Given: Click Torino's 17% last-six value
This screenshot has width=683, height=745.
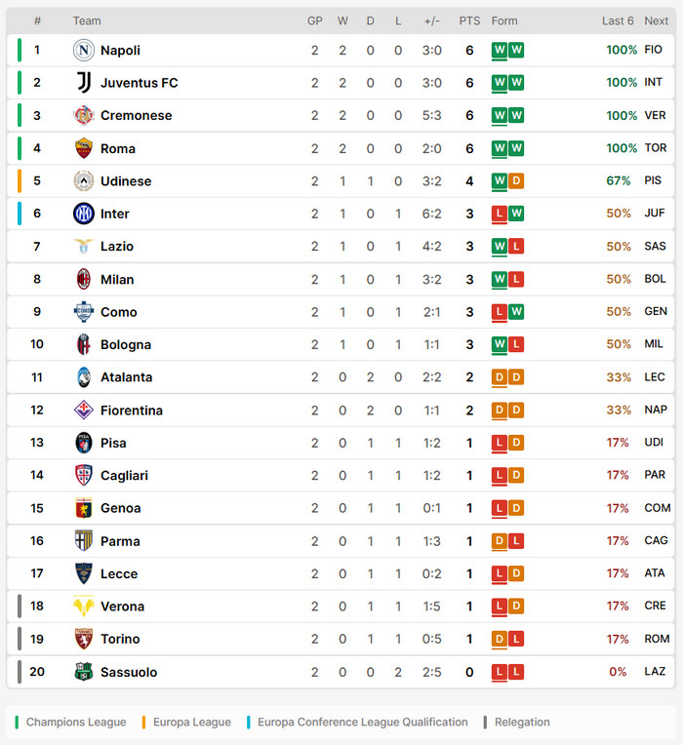Looking at the screenshot, I should [x=618, y=639].
